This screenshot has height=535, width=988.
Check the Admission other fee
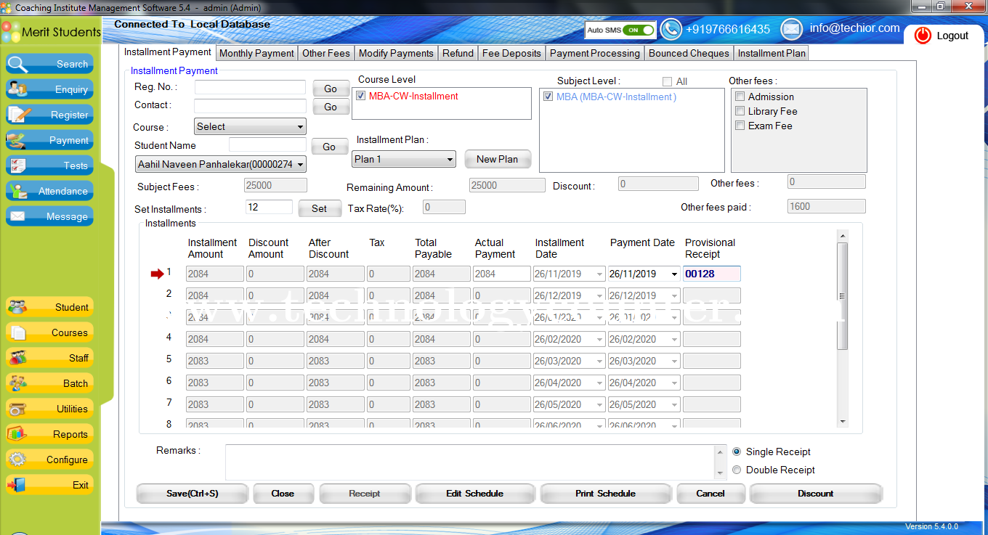(740, 97)
